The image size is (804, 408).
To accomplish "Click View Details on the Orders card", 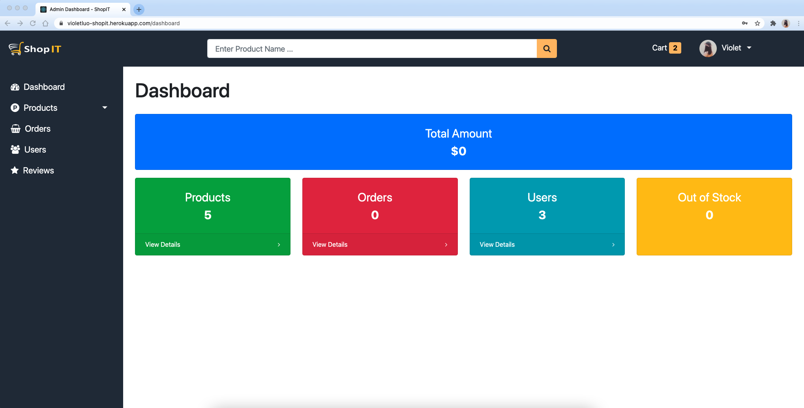I will (x=330, y=244).
